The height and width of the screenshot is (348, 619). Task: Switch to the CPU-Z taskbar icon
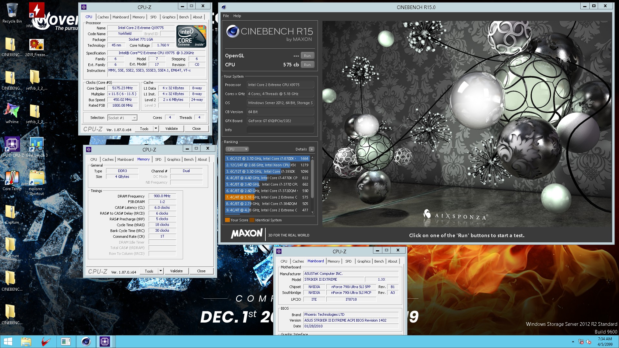[105, 342]
